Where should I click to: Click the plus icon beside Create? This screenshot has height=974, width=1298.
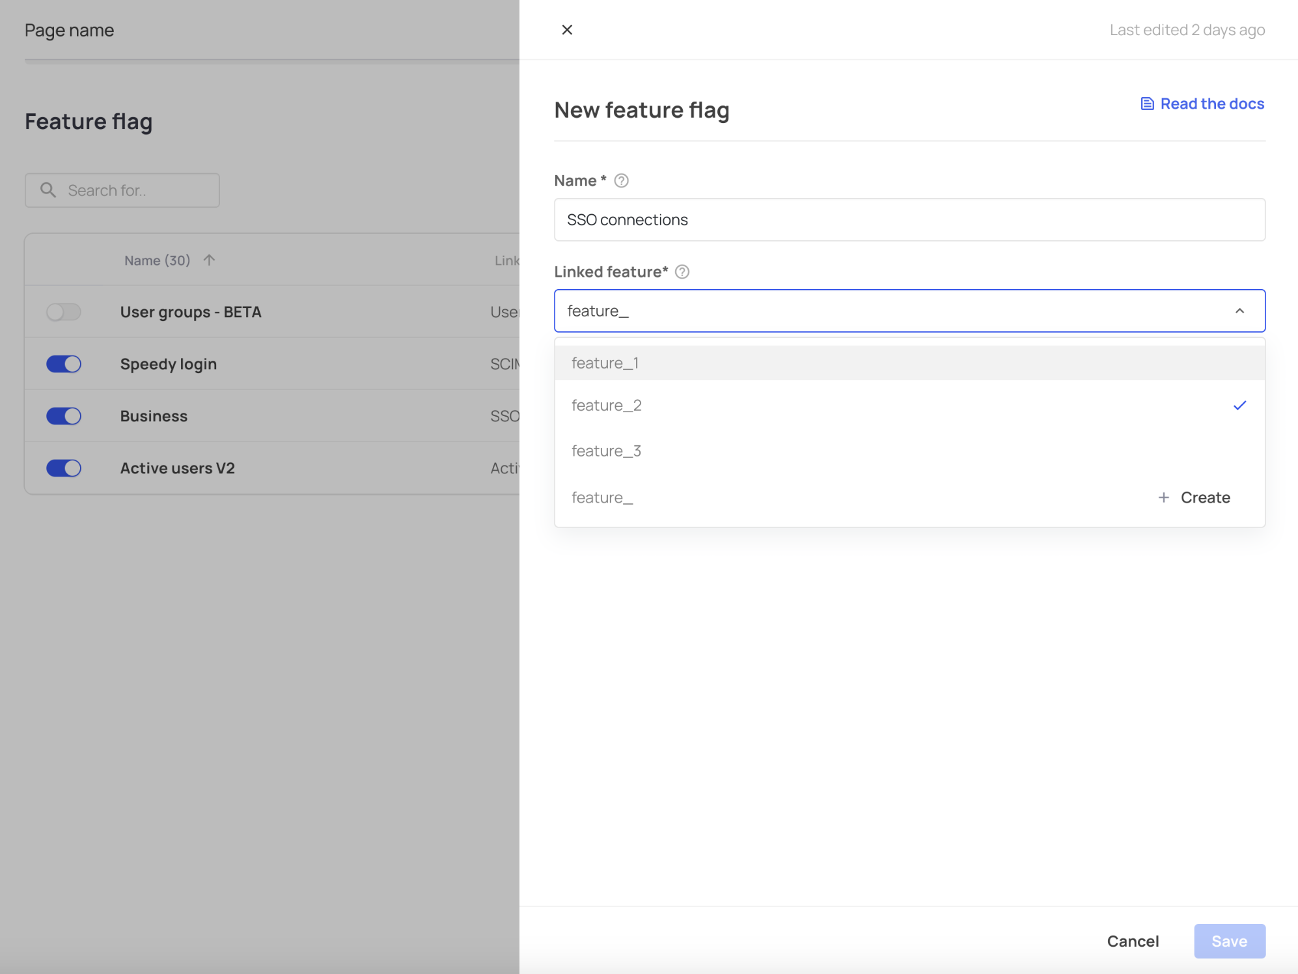tap(1164, 497)
